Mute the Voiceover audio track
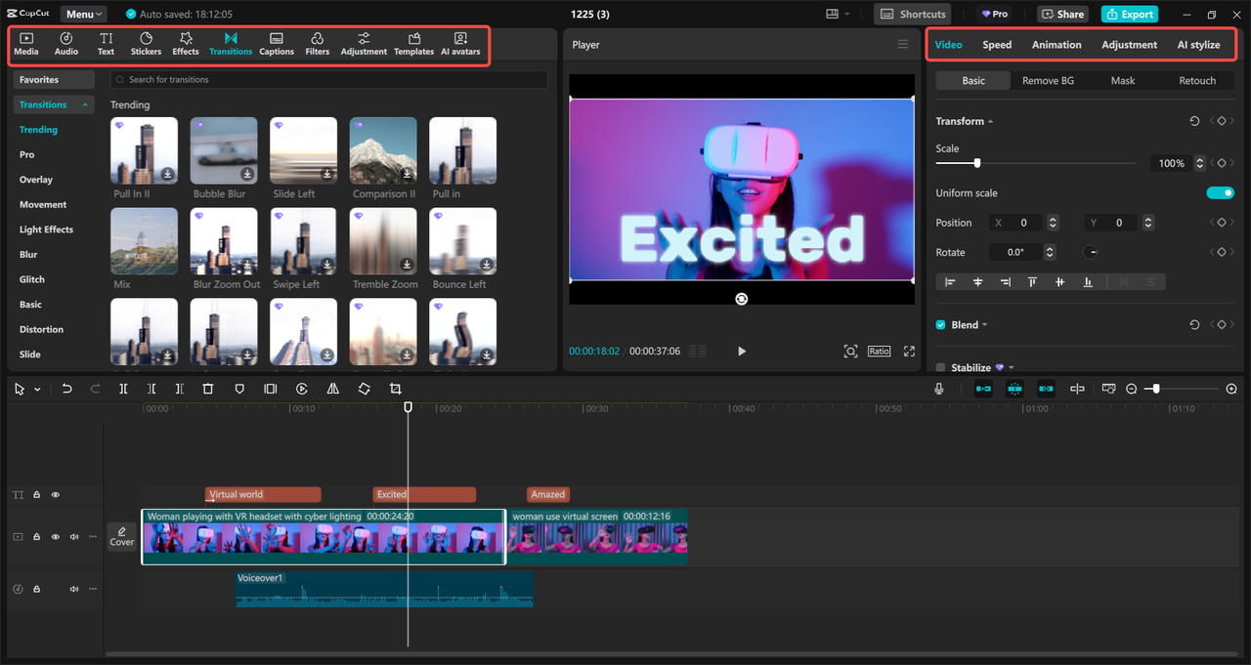 pos(74,590)
